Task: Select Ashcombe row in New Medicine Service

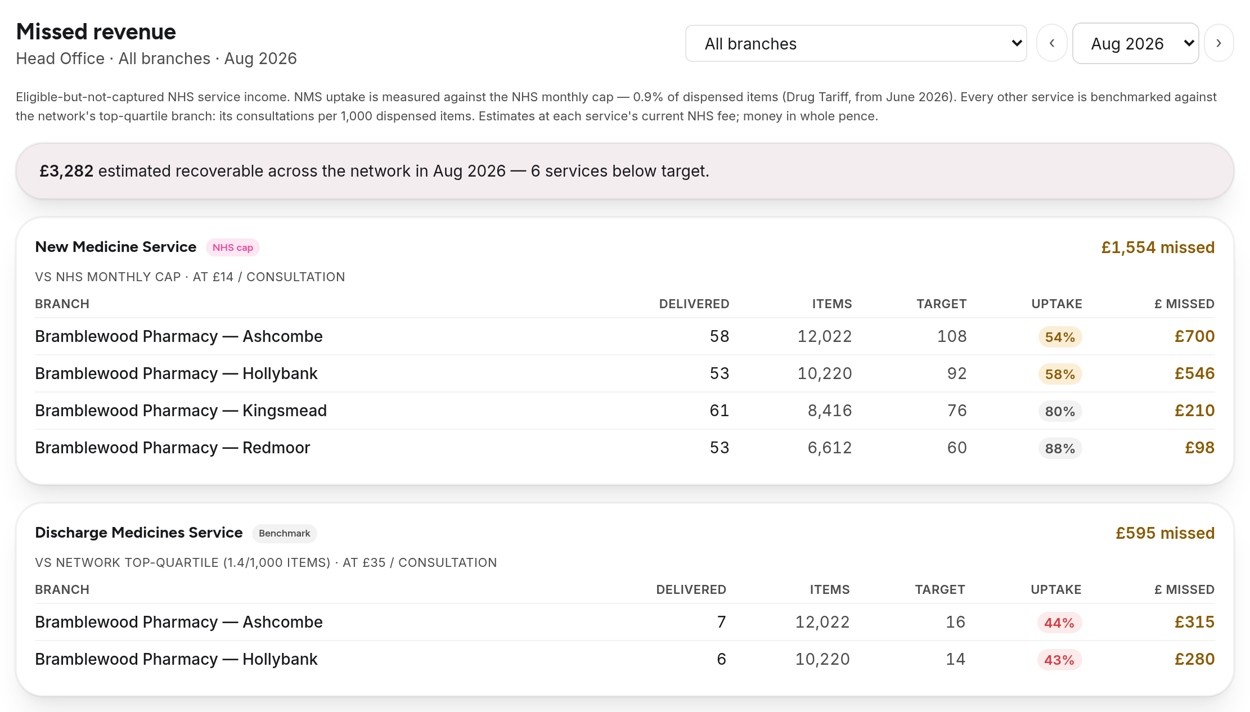Action: pyautogui.click(x=624, y=336)
